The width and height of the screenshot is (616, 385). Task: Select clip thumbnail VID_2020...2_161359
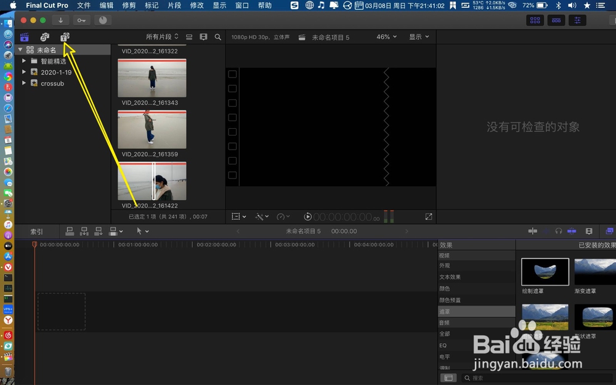[152, 129]
